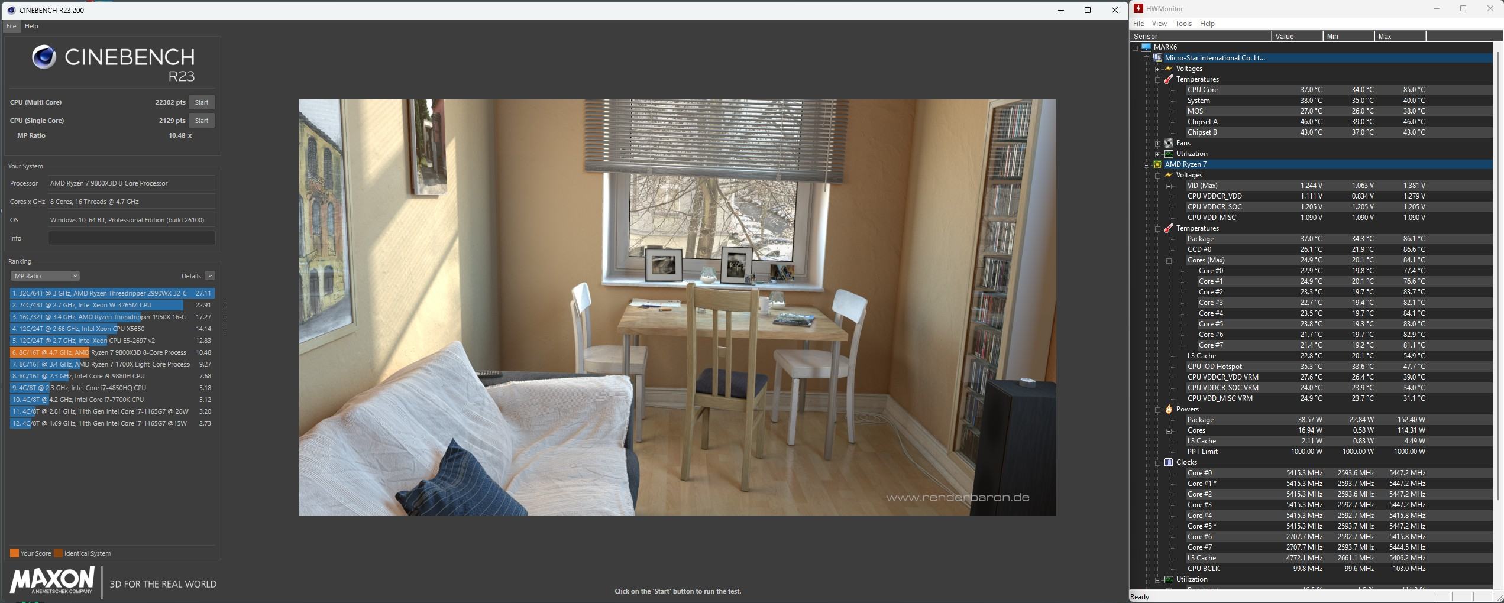Expand the Fans node
Viewport: 1504px width, 603px height.
pyautogui.click(x=1157, y=143)
